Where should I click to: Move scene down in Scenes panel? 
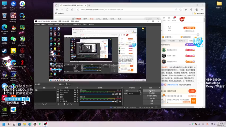46,104
